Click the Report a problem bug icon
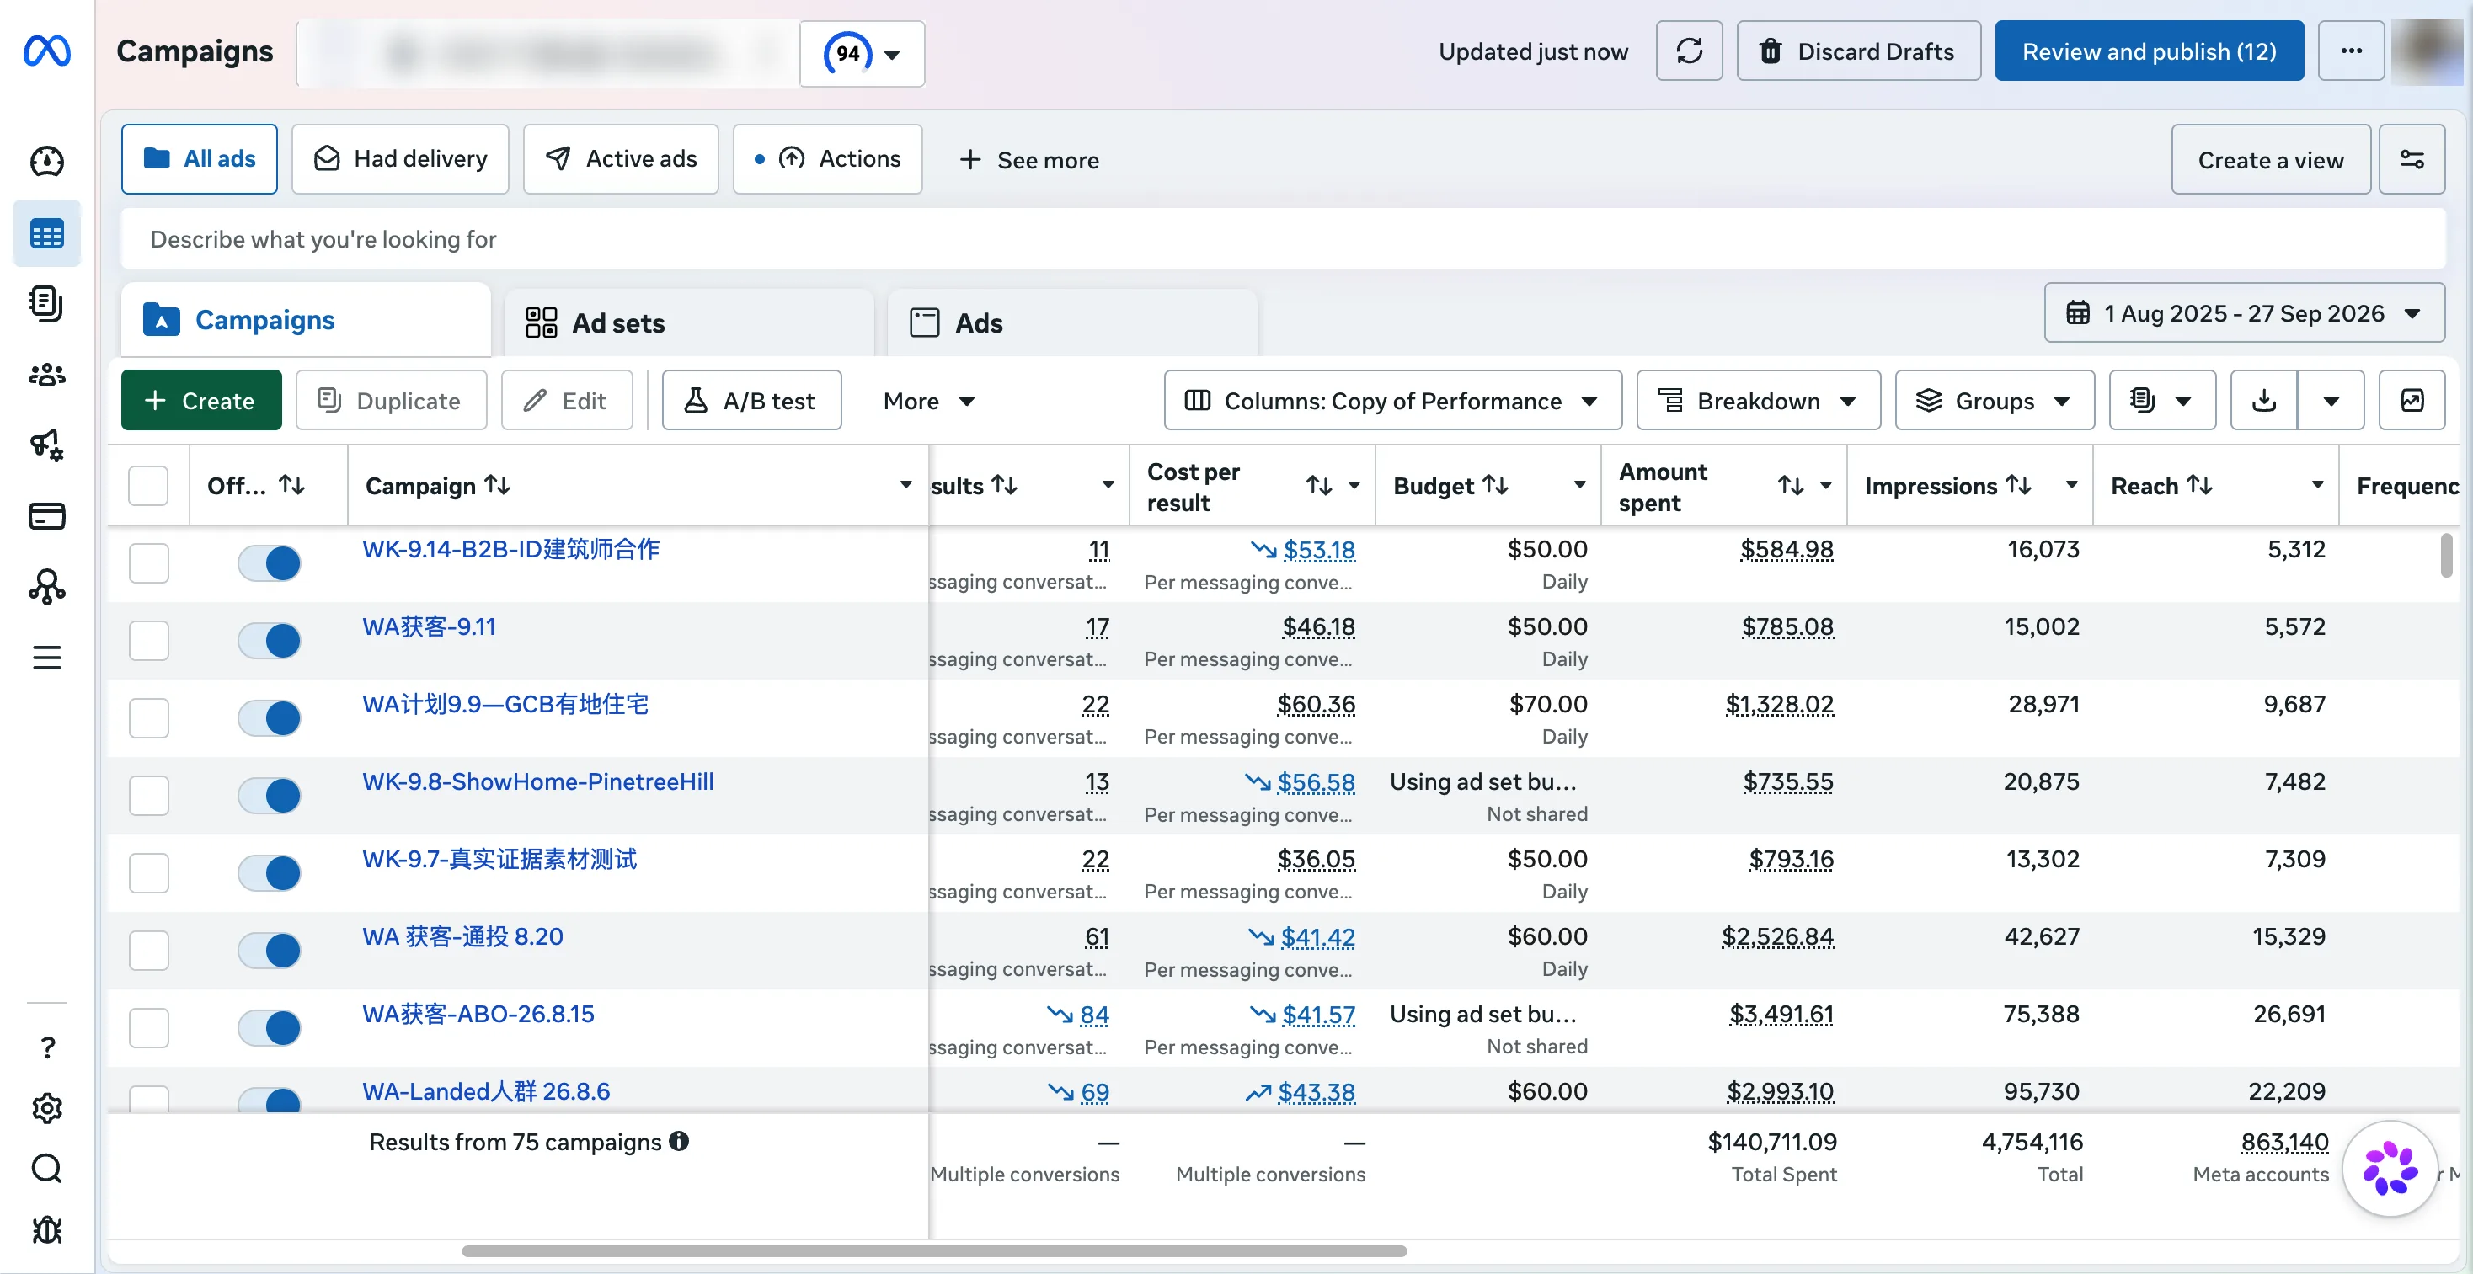This screenshot has width=2473, height=1274. tap(46, 1230)
